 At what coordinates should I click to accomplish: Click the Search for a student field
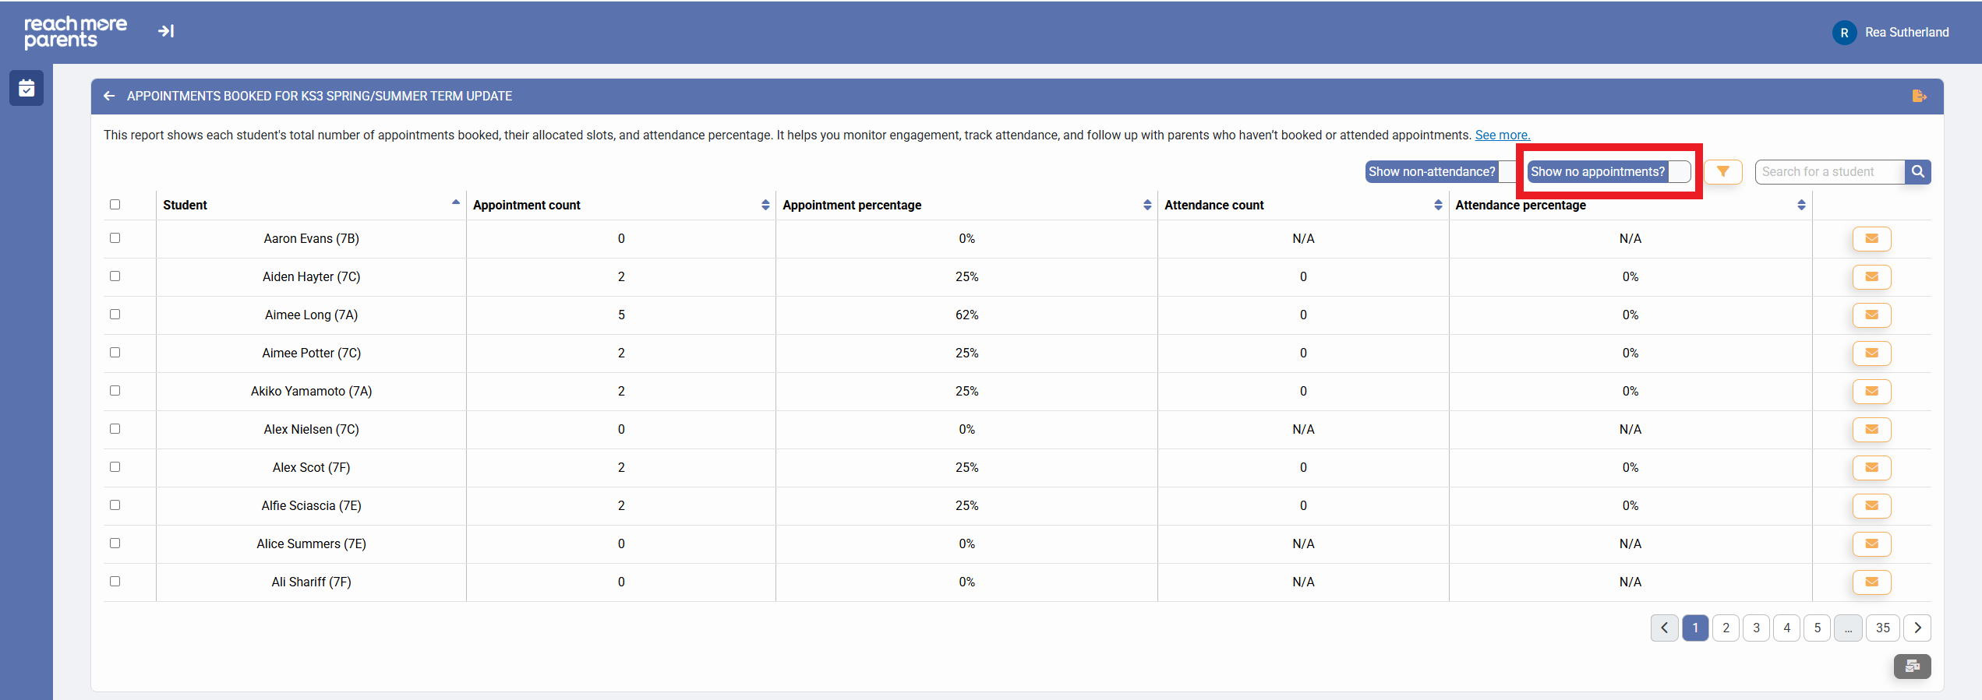(1828, 171)
